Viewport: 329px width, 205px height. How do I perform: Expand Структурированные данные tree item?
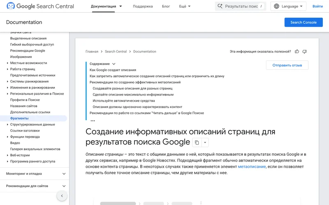tap(7, 125)
